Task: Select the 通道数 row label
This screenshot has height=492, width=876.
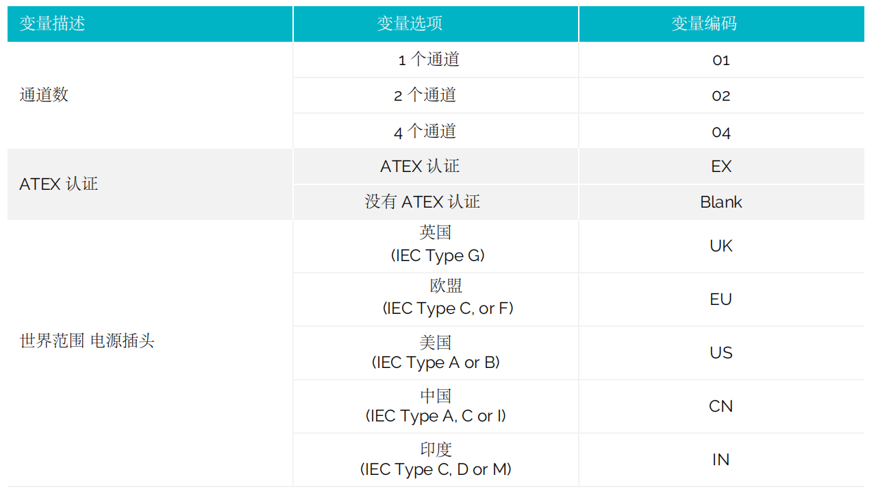Action: pos(45,95)
